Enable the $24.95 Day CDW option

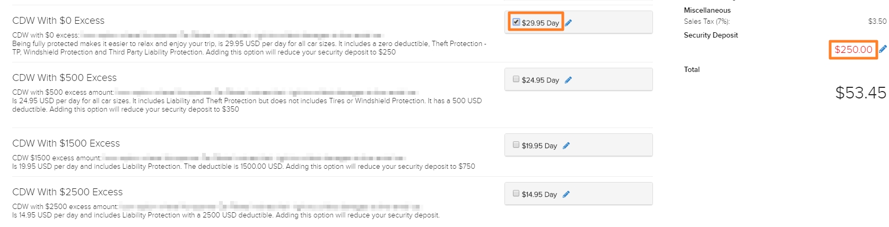coord(516,79)
